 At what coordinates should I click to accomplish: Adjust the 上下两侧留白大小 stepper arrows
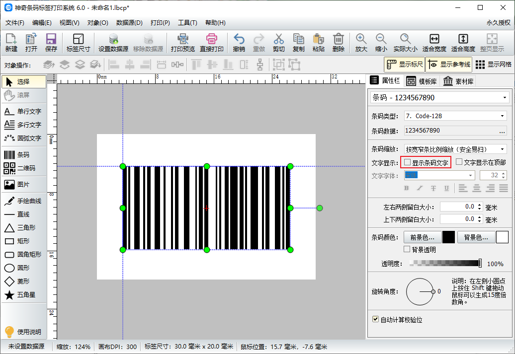point(480,219)
